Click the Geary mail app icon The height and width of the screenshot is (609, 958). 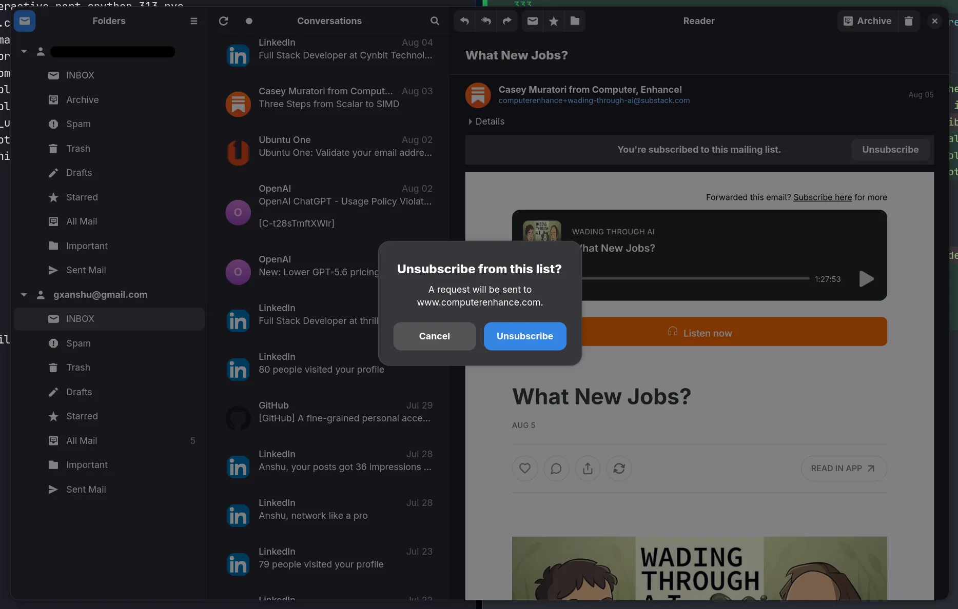point(25,21)
